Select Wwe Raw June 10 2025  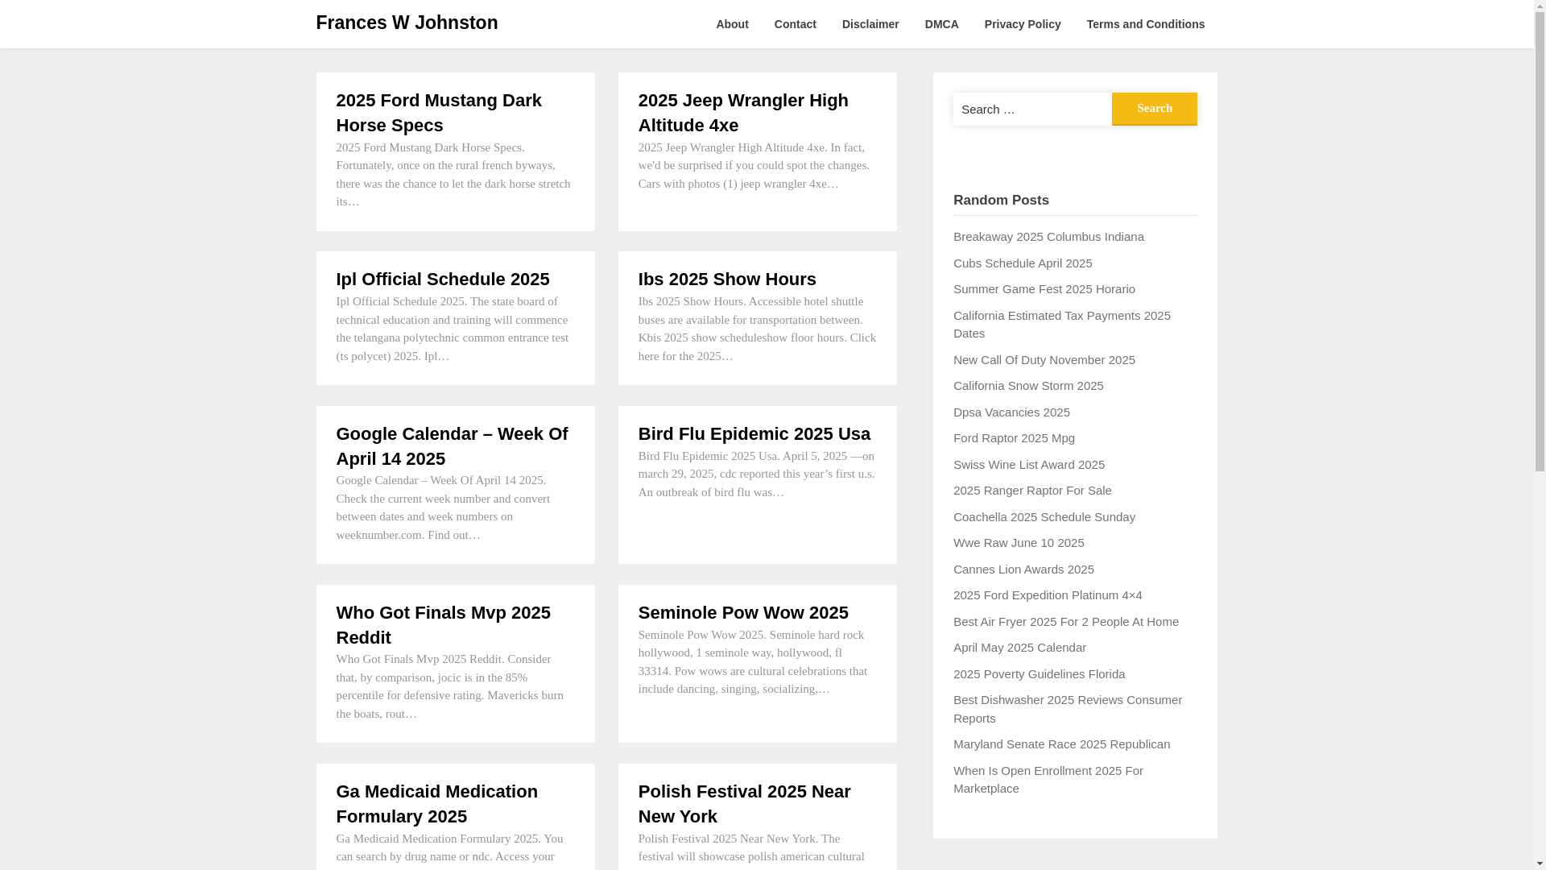point(1019,543)
